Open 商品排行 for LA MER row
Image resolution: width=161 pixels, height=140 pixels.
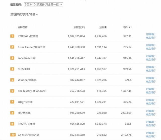[x=151, y=136]
